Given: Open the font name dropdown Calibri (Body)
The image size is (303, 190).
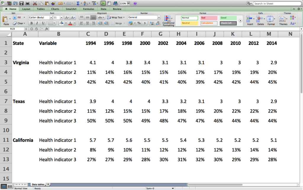Looking at the screenshot, I should click(x=51, y=17).
